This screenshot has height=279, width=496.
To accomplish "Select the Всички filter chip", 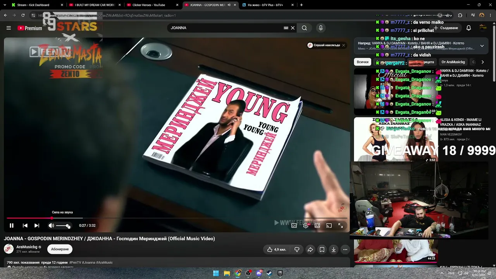I will (363, 62).
